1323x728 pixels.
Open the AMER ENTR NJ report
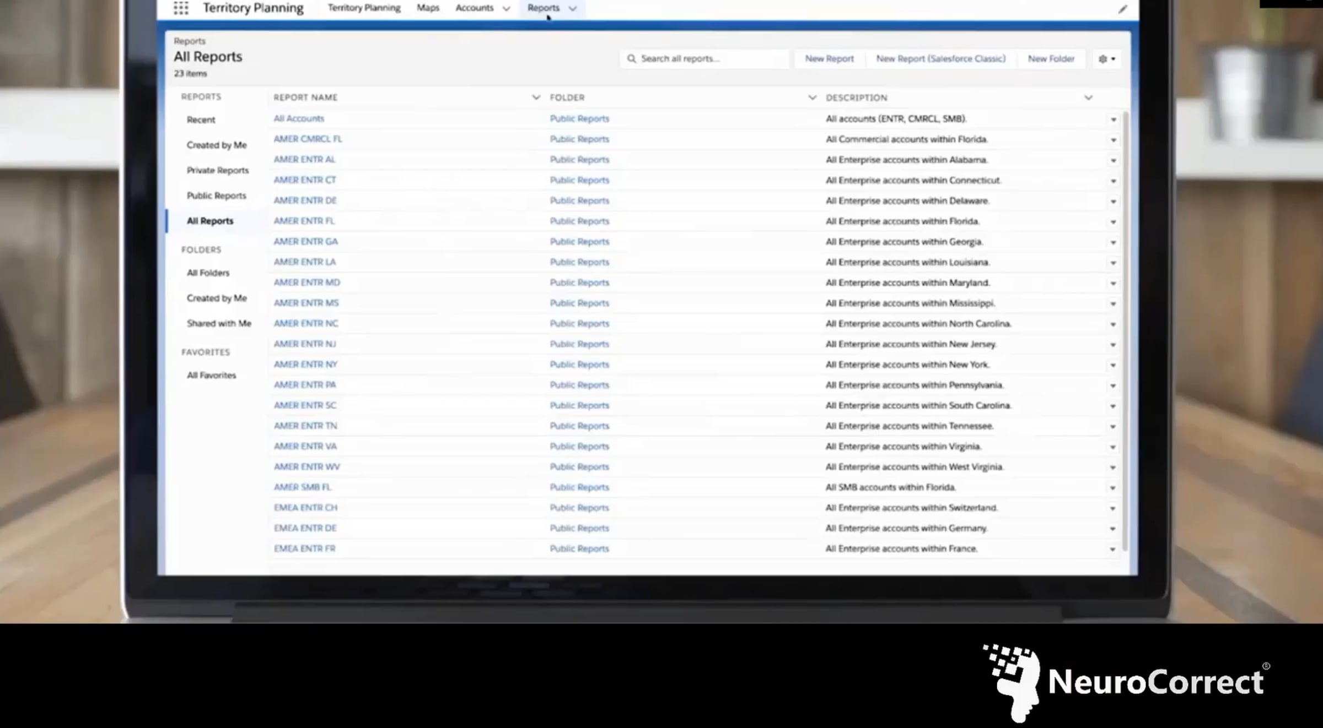304,344
